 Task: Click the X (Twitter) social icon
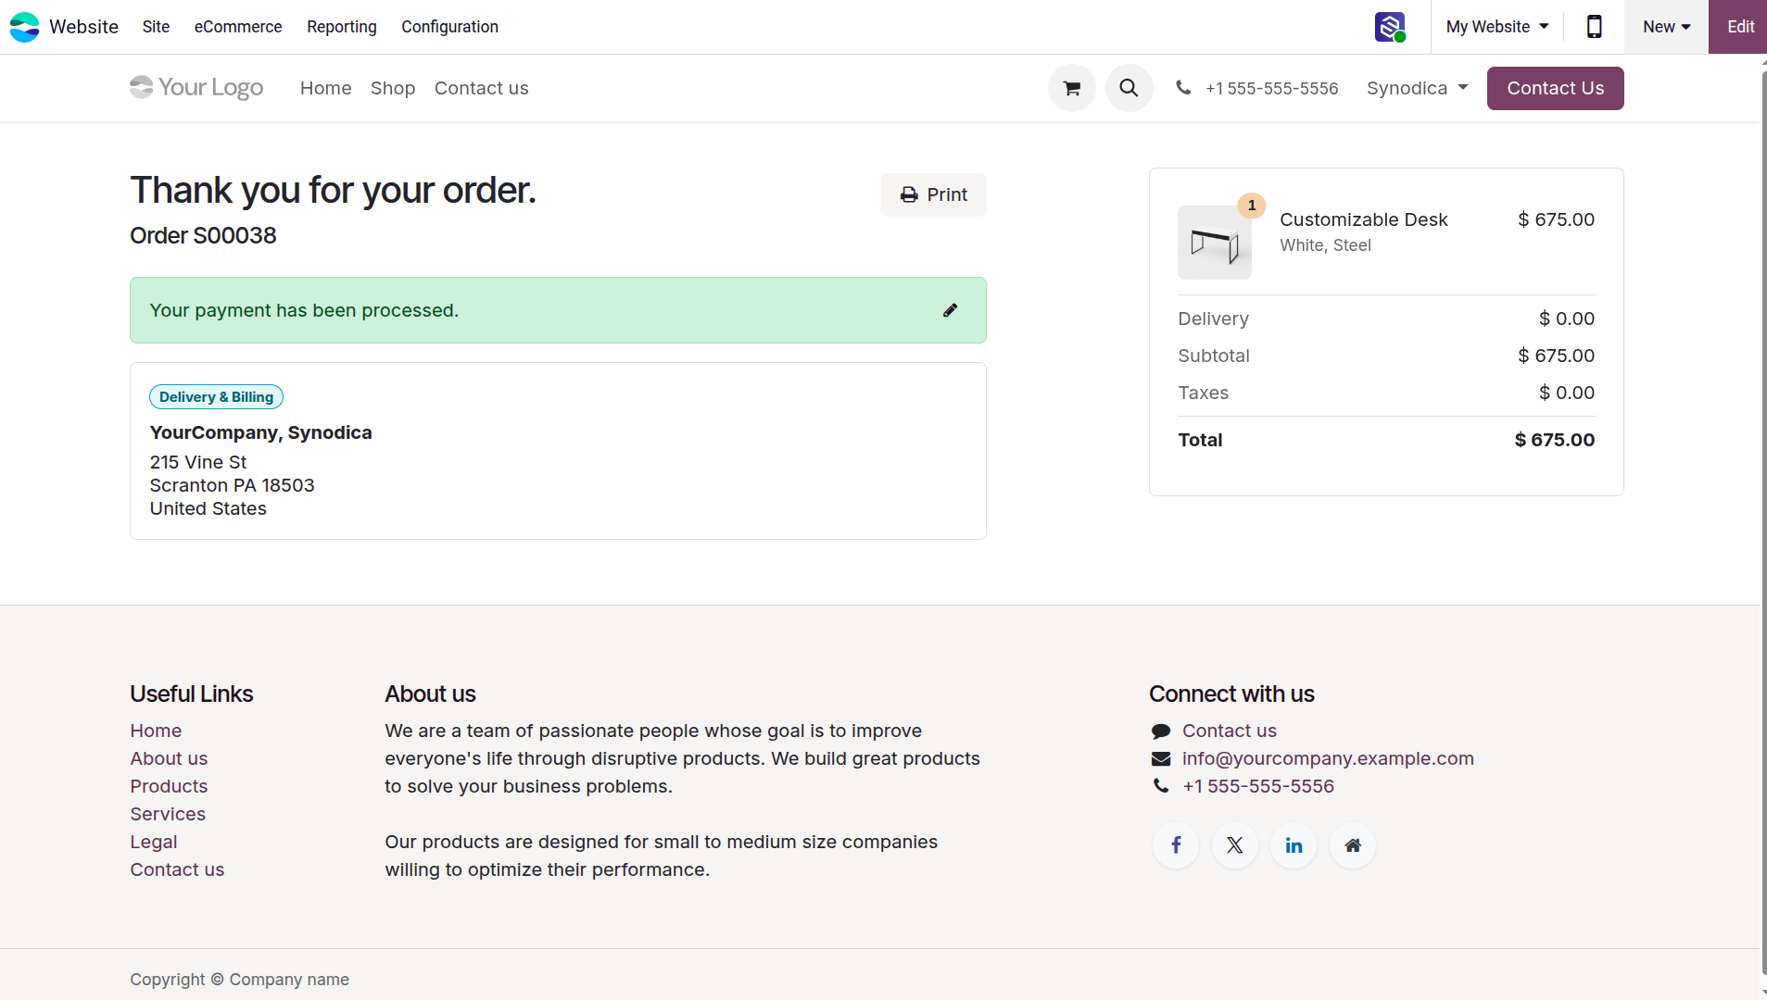click(1235, 845)
